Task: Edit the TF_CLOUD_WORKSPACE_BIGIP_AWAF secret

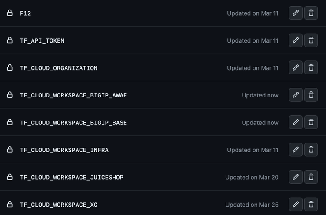Action: [x=296, y=95]
